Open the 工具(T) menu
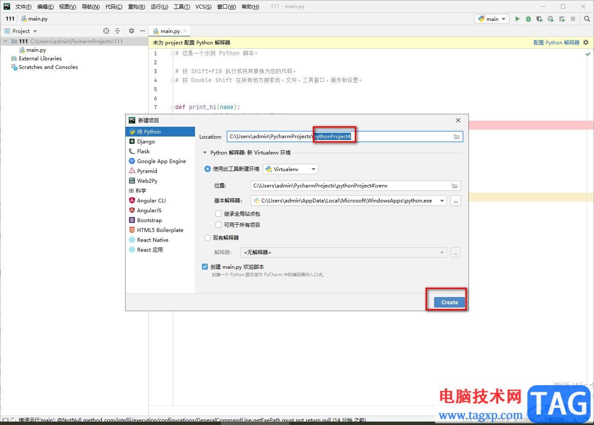 pos(182,6)
